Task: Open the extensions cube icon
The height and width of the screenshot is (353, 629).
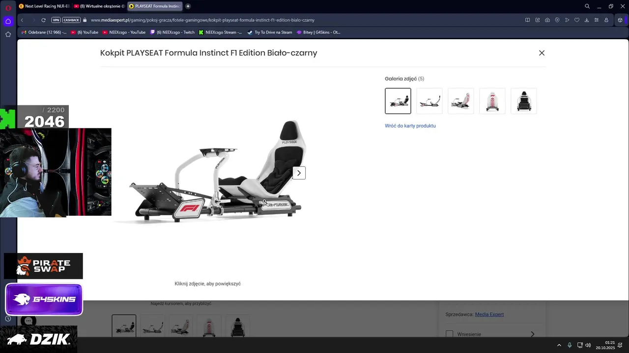Action: click(620, 20)
